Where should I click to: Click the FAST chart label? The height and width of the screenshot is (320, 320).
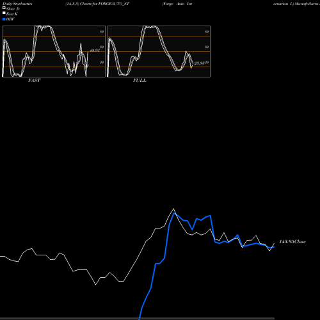pyautogui.click(x=34, y=81)
